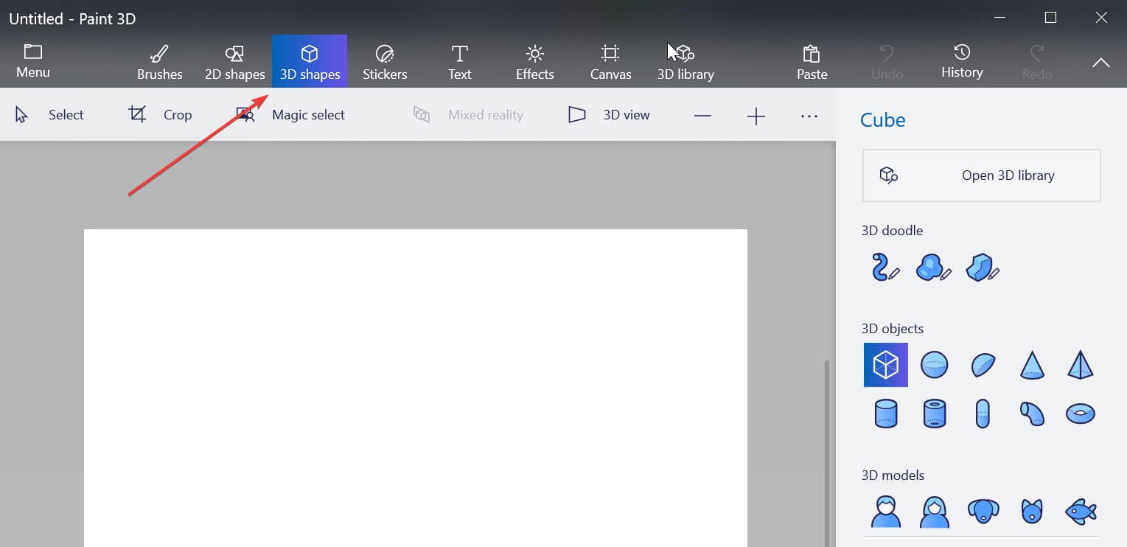Open the Menu folder button
Screen dimensions: 1127x547
click(x=33, y=61)
